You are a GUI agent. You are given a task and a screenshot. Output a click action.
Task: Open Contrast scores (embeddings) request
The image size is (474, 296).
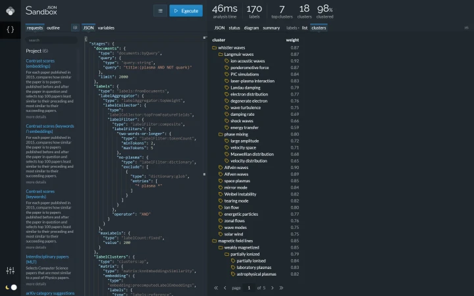[40, 63]
